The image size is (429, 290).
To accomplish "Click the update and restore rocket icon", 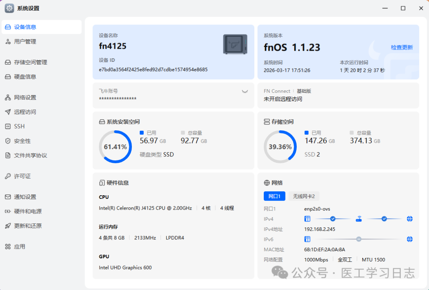I will point(8,226).
